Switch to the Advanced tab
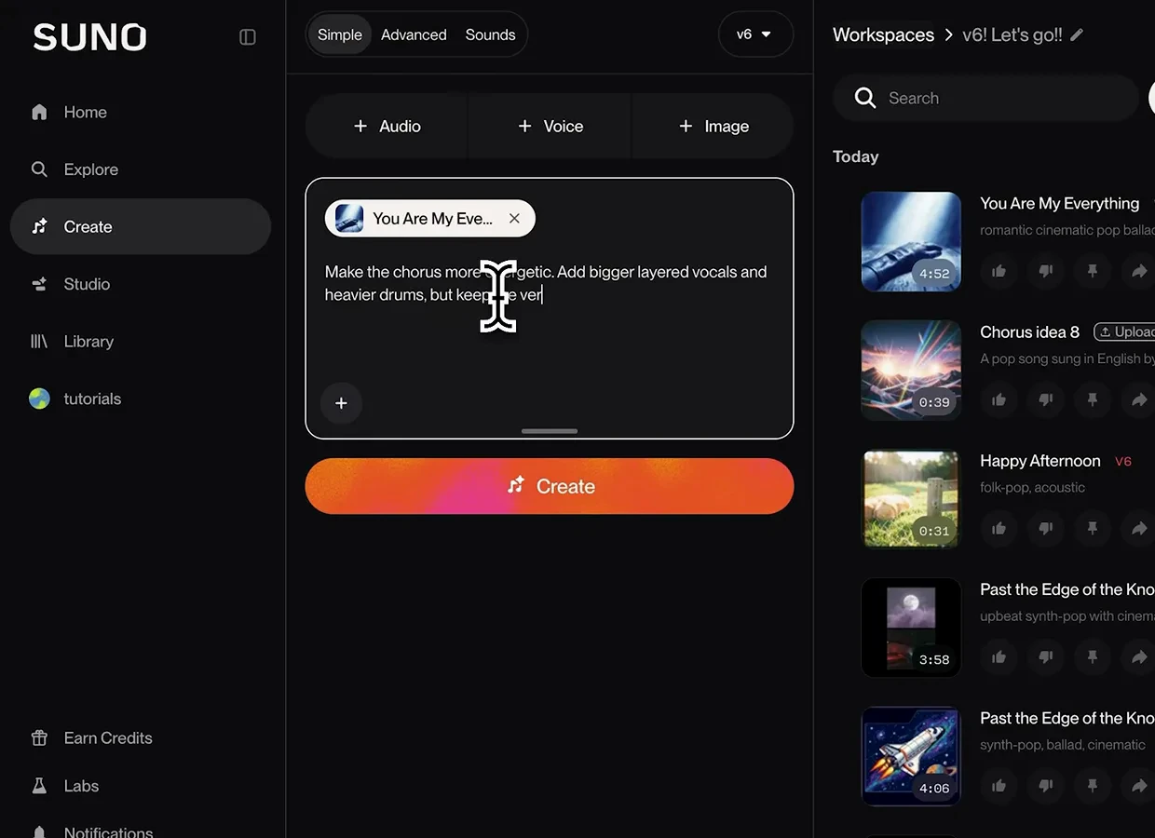This screenshot has width=1155, height=838. click(x=414, y=34)
